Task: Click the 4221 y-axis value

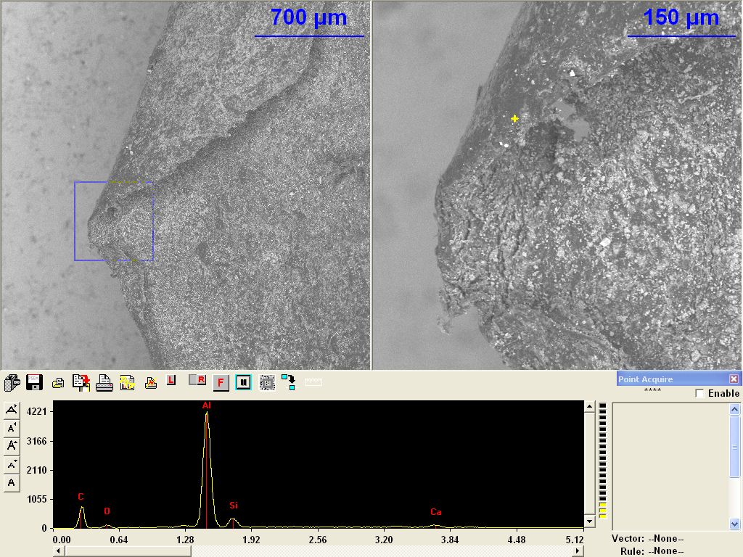Action: click(x=36, y=411)
